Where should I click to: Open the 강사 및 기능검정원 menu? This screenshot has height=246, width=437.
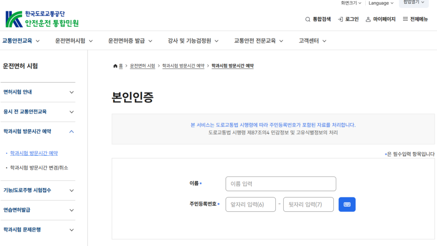point(193,41)
